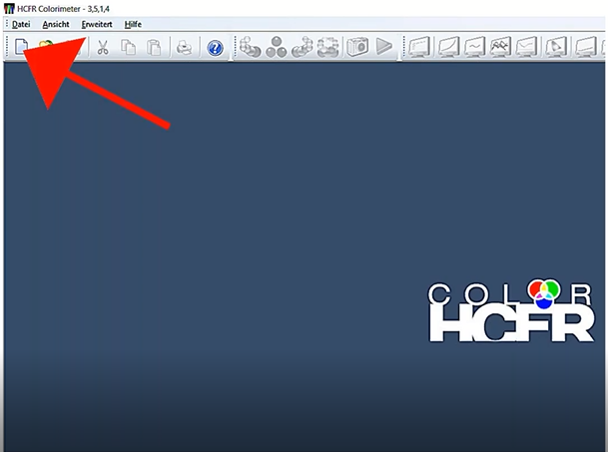Click the camera measurement icon
608x452 pixels.
[357, 47]
